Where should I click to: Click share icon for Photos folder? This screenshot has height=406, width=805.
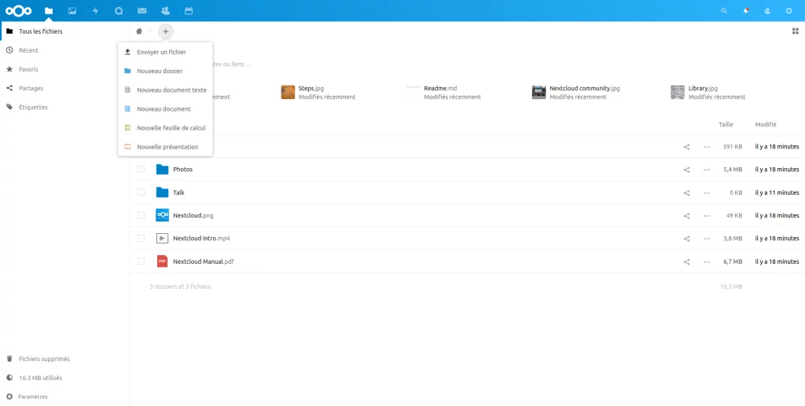(x=686, y=170)
